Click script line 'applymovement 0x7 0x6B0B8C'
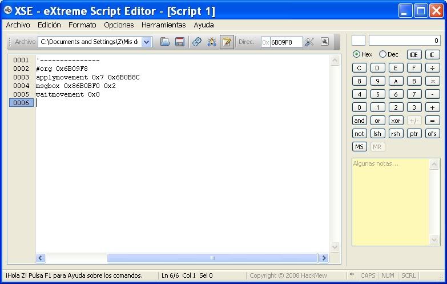Screen dimensions: 447x284 click(x=88, y=77)
